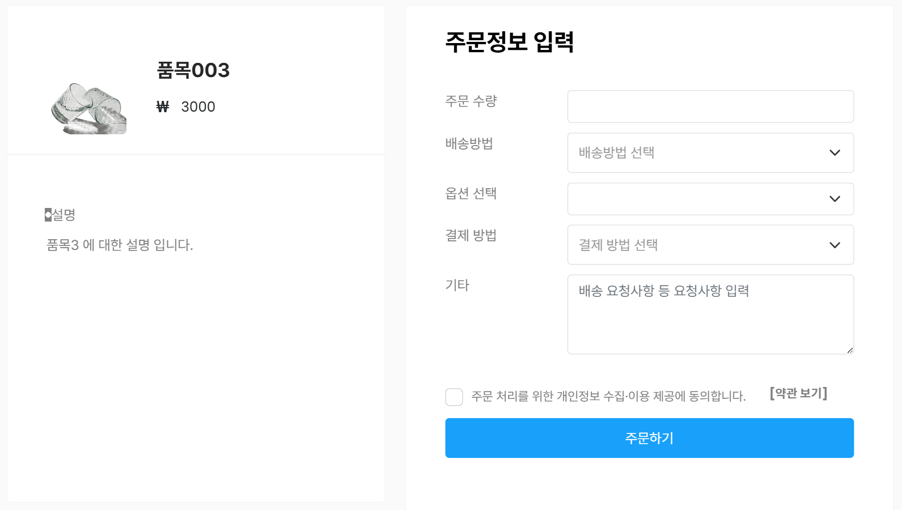Image resolution: width=902 pixels, height=510 pixels.
Task: Click the textarea resize handle corner
Action: tap(850, 350)
